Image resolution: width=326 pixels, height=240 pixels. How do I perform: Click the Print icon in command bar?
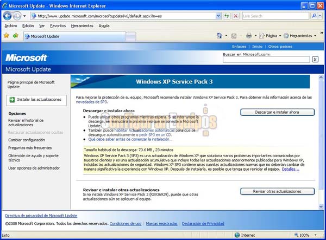(249, 36)
